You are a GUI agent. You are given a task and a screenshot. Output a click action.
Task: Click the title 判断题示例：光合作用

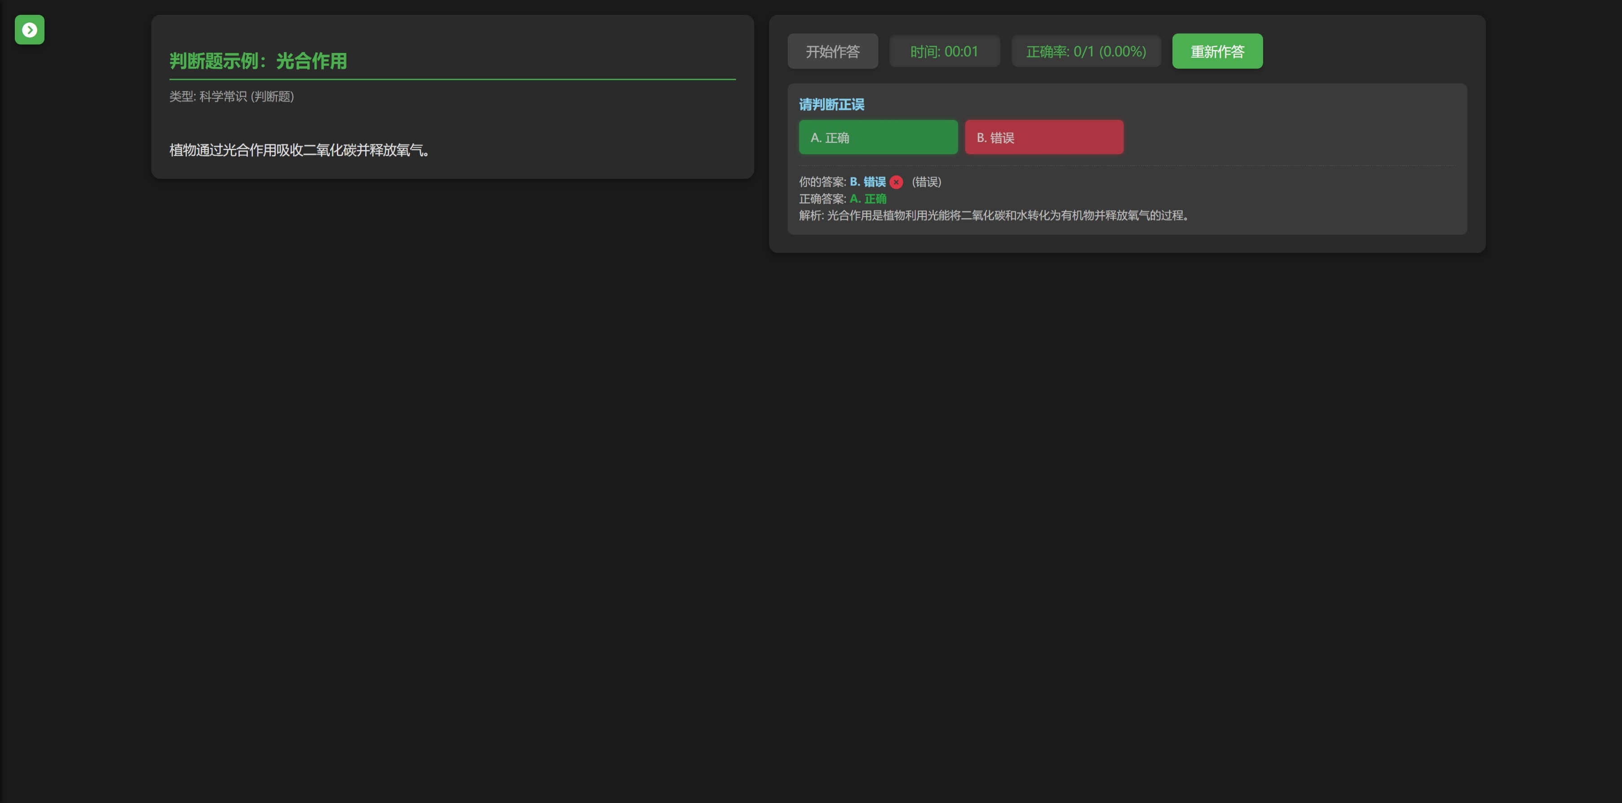click(x=258, y=61)
